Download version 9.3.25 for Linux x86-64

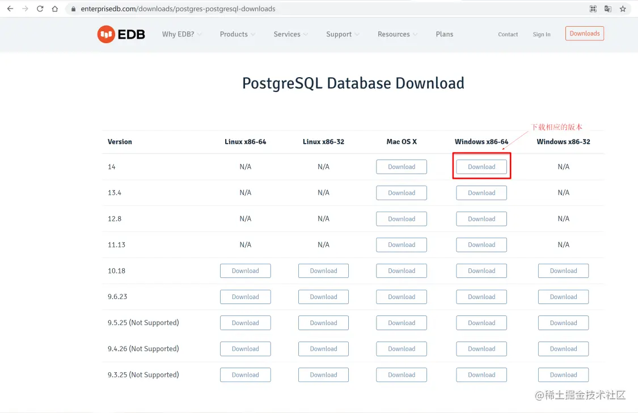click(246, 375)
